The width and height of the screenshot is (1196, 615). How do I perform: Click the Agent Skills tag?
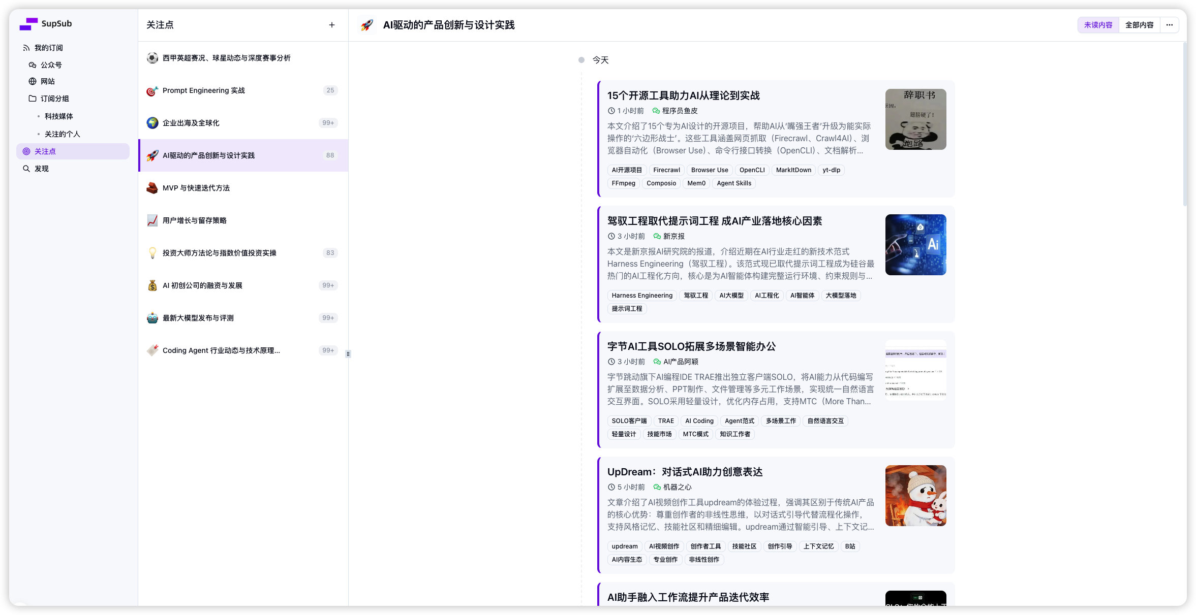[x=734, y=183]
